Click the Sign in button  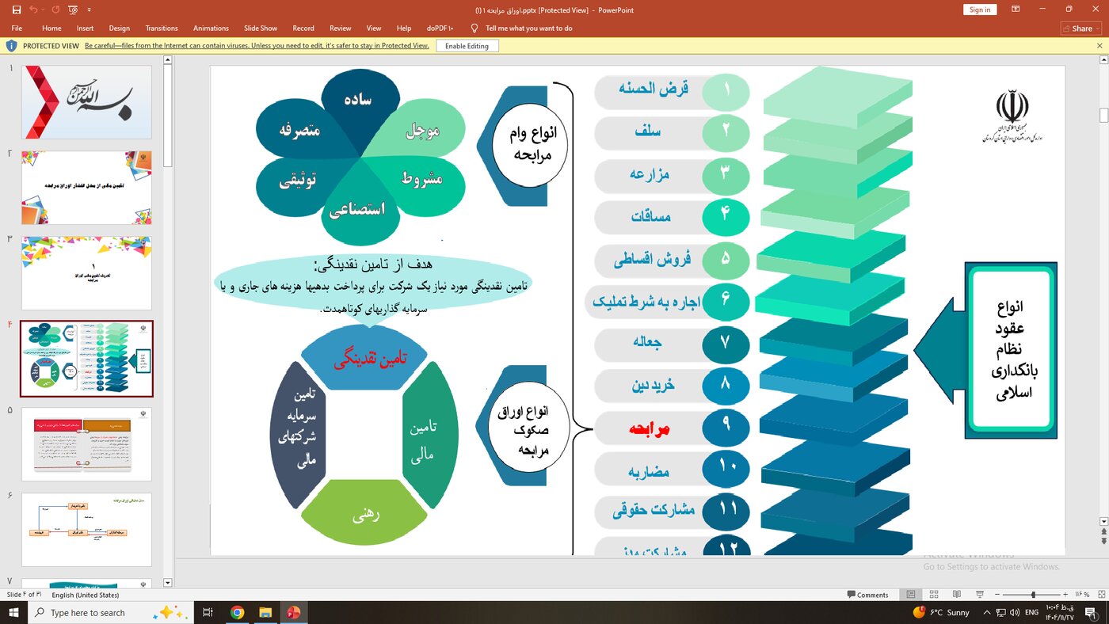pyautogui.click(x=980, y=10)
